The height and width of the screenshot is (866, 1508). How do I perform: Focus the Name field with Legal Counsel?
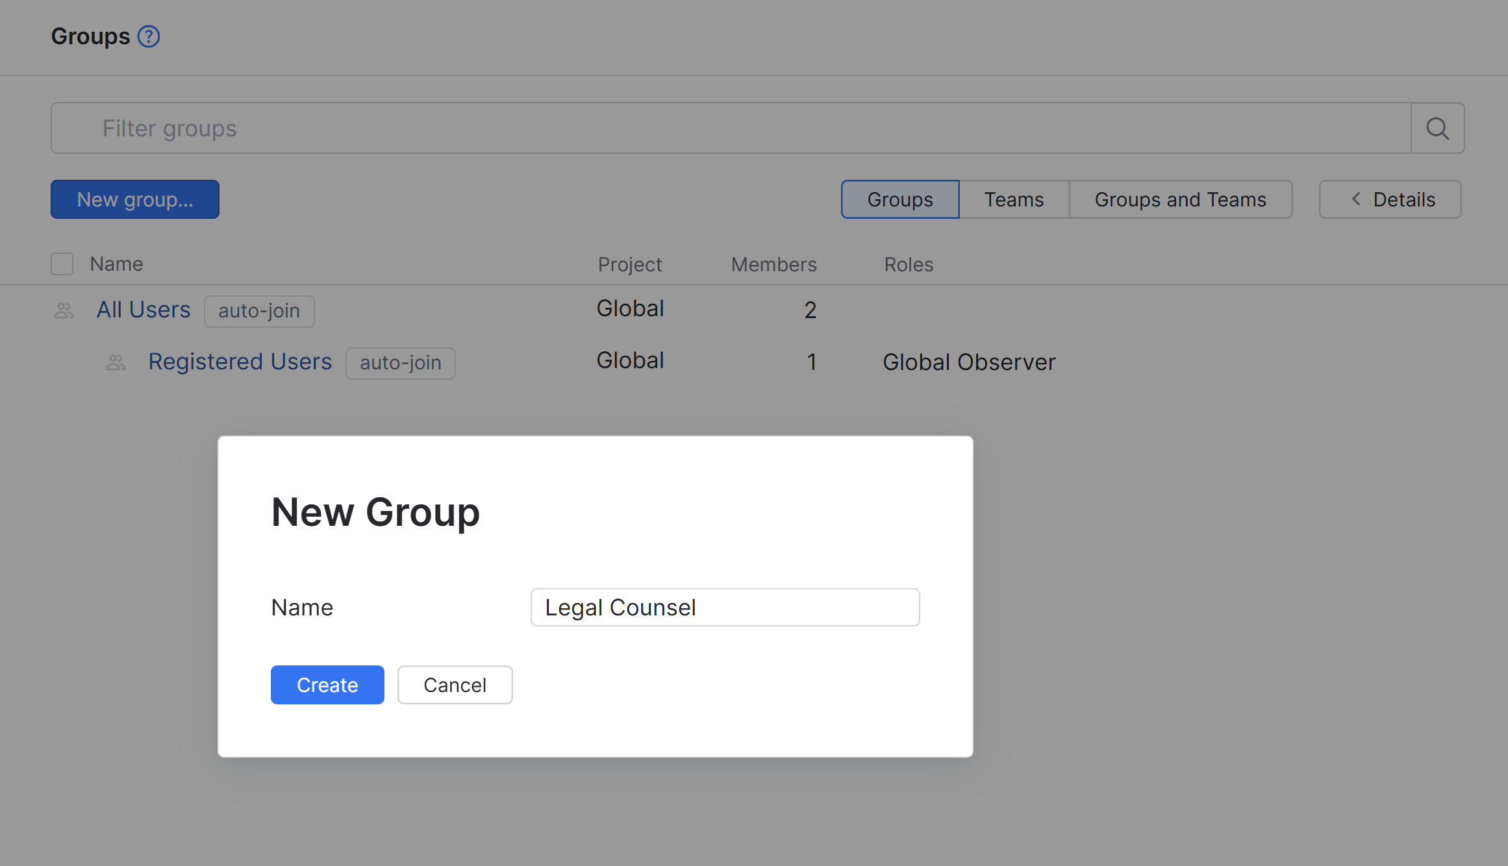(x=725, y=608)
